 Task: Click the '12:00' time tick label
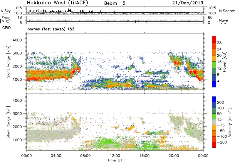click(115, 156)
